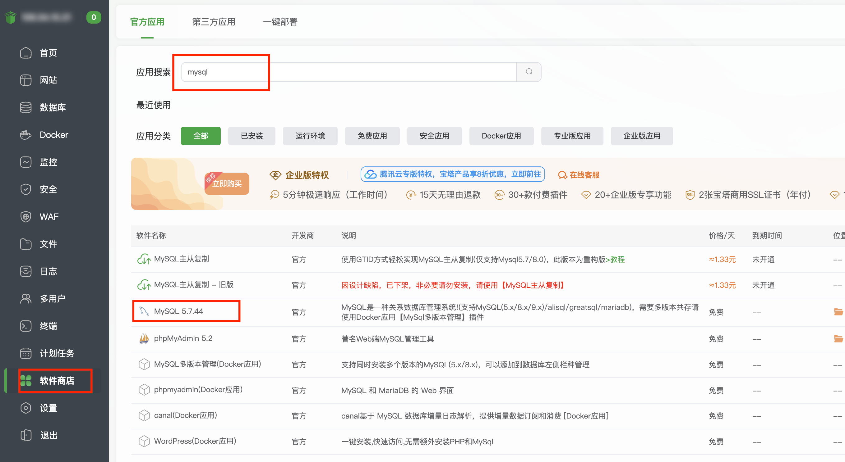Click the scheduled tasks calendar icon

tap(25, 353)
